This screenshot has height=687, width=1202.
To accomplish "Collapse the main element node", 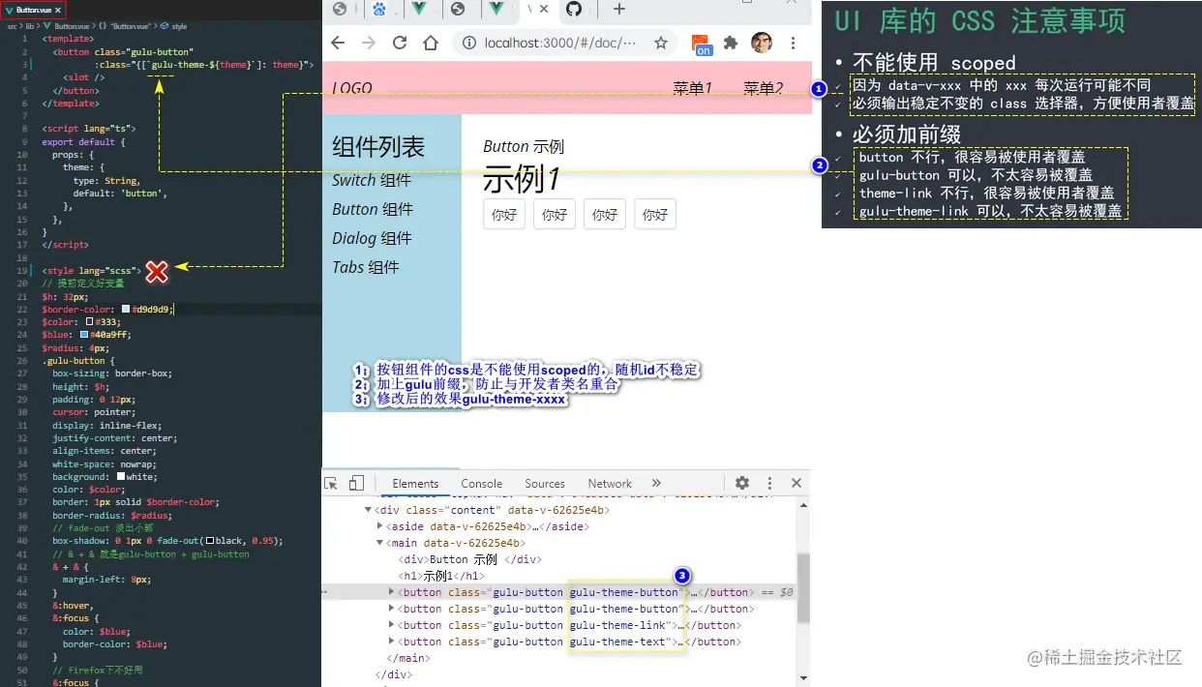I will point(379,543).
